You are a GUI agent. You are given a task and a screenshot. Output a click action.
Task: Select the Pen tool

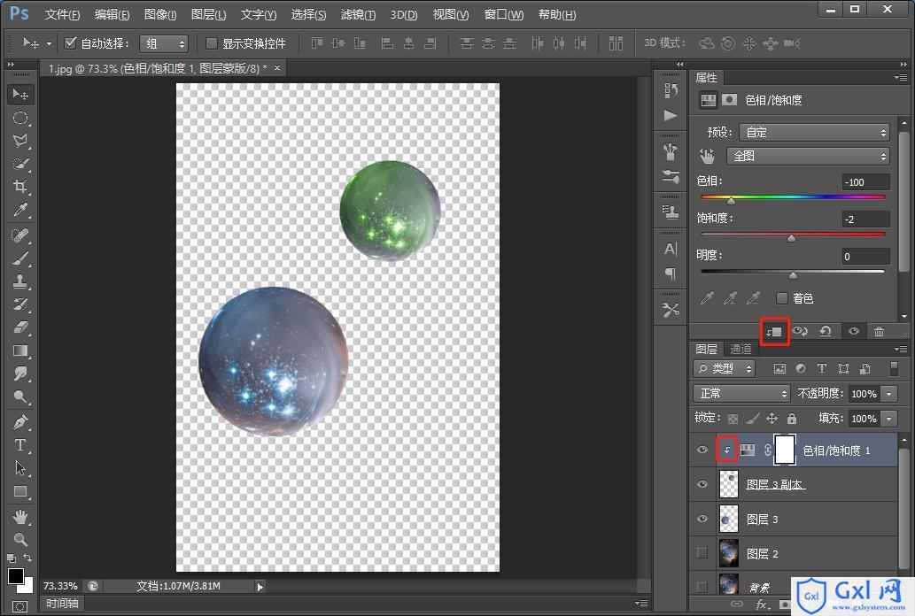20,422
